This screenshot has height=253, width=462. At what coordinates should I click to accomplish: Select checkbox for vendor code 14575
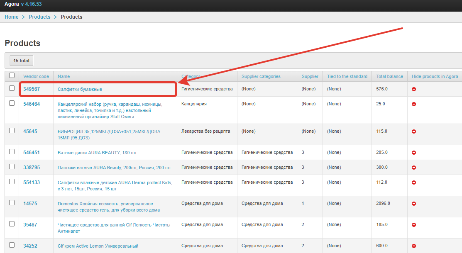tap(12, 203)
